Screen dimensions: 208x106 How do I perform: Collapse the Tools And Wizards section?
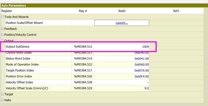coord(2,17)
